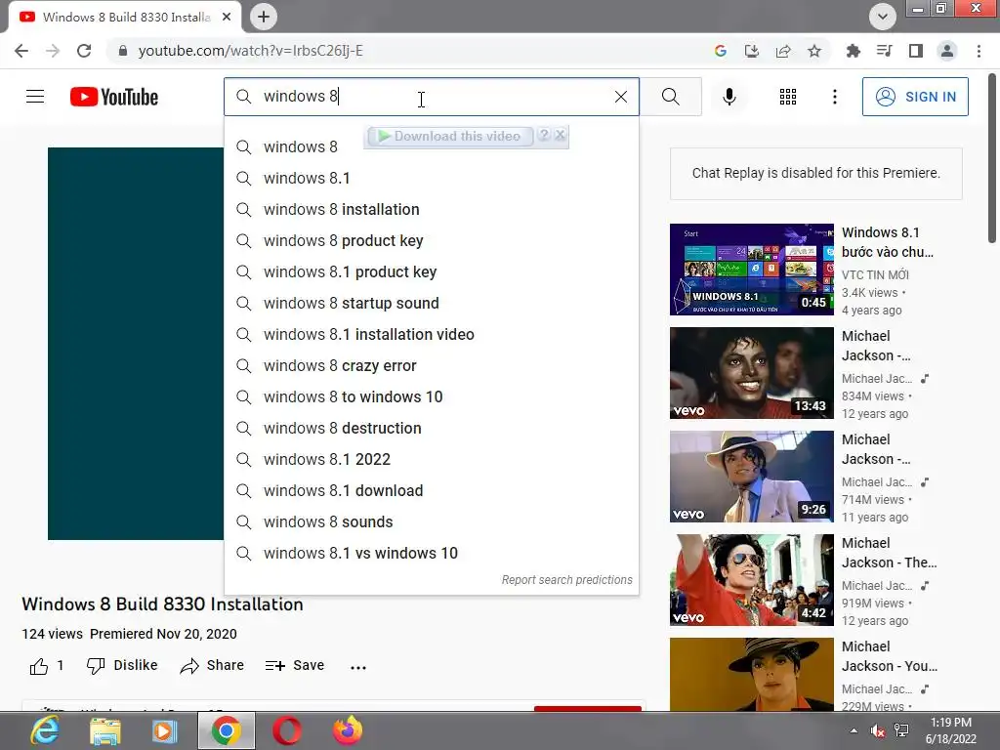
Task: Start voice search with the microphone icon
Action: (x=729, y=97)
